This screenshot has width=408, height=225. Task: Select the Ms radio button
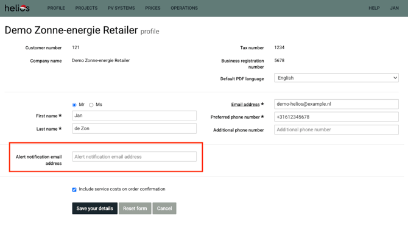point(91,105)
